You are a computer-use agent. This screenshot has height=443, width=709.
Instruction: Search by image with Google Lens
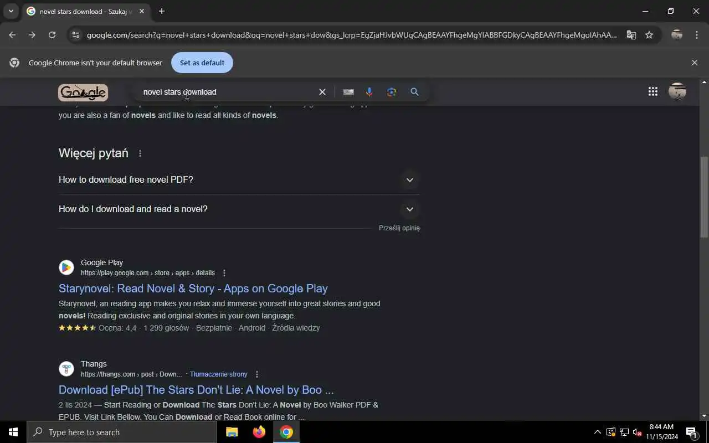[x=392, y=92]
